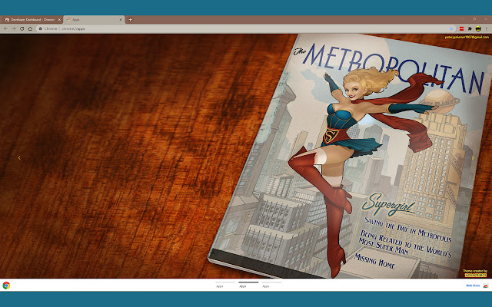
Task: Select the middle Apps page indicator
Action: [248, 285]
